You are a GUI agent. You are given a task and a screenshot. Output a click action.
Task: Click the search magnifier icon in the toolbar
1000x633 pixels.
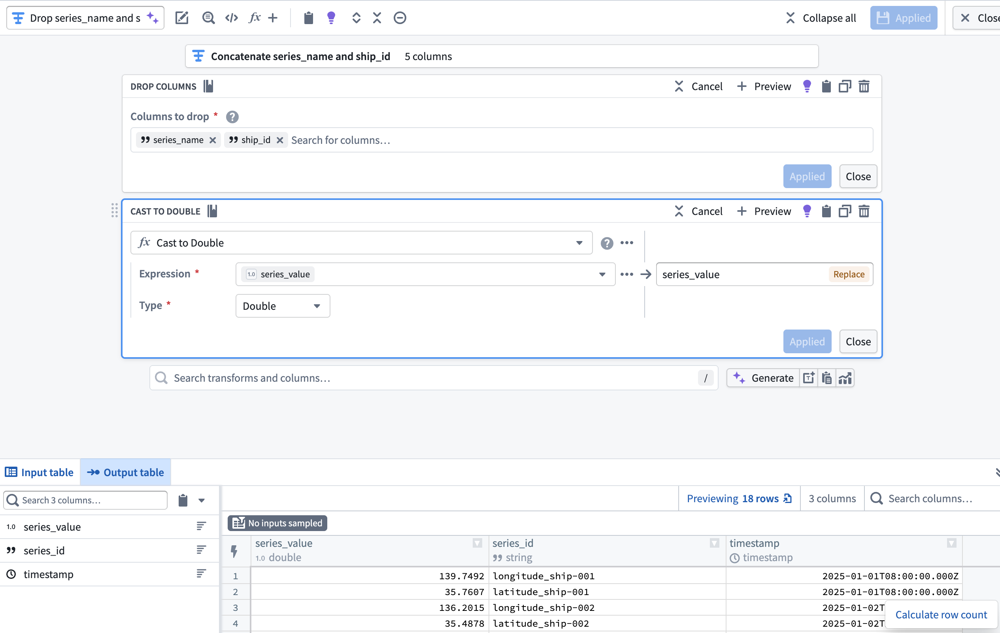[208, 17]
